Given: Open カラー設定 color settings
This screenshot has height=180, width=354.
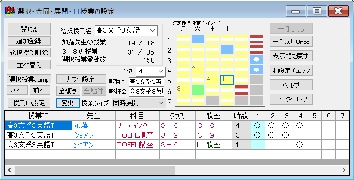Looking at the screenshot, I should (81, 79).
